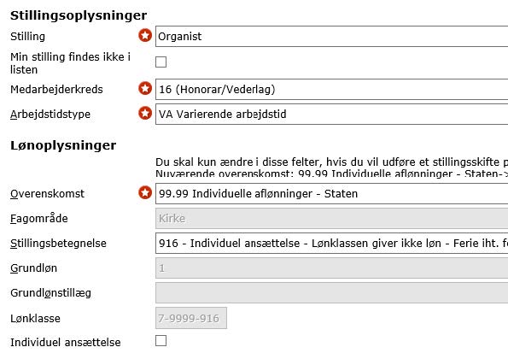Click the required star icon beside Overenskomst

pos(145,192)
